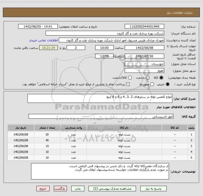
Task: Click the خروج exit button
Action: [x=43, y=189]
